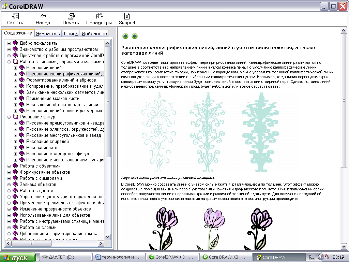Image resolution: width=349 pixels, height=262 pixels.
Task: Switch to терминология Word document in taskbar
Action: coord(119,257)
